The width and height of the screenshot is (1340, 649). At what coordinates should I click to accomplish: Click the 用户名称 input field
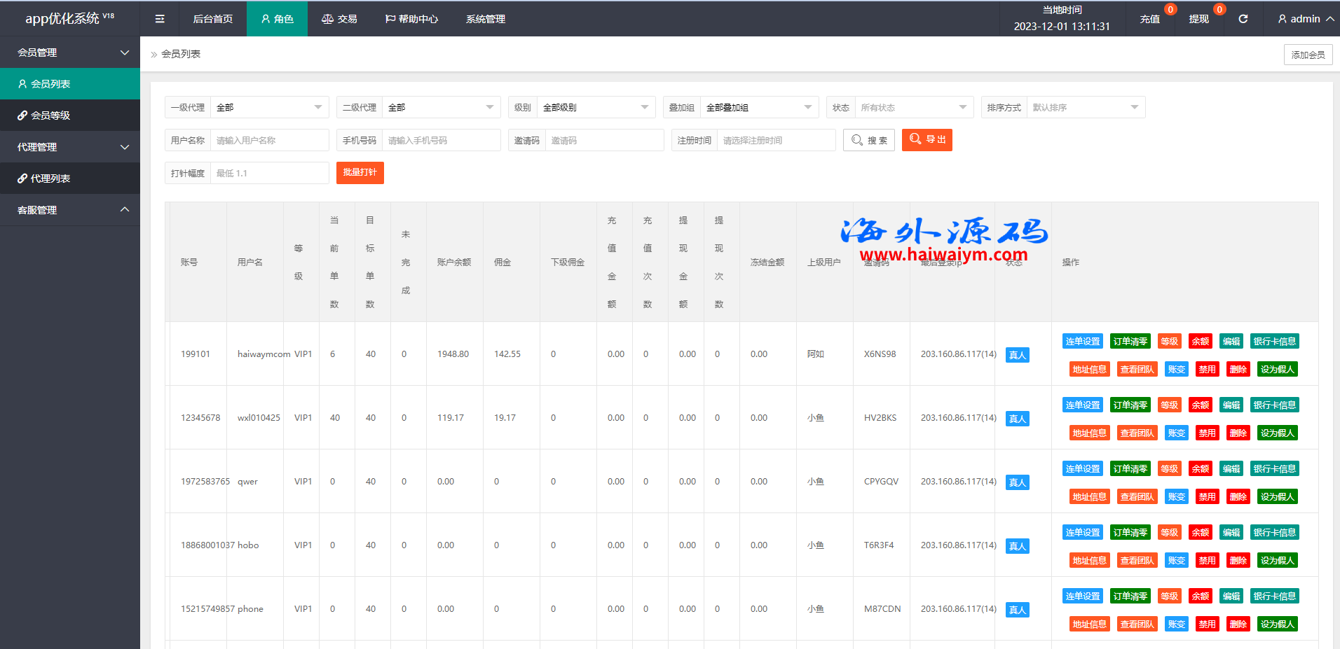coord(269,140)
